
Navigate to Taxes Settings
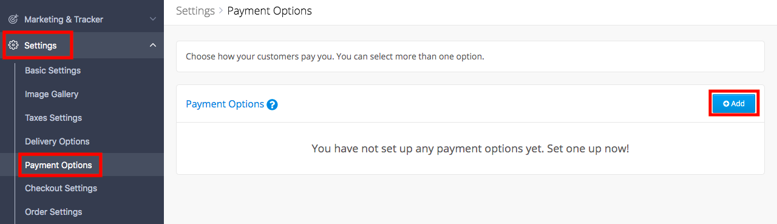point(53,118)
